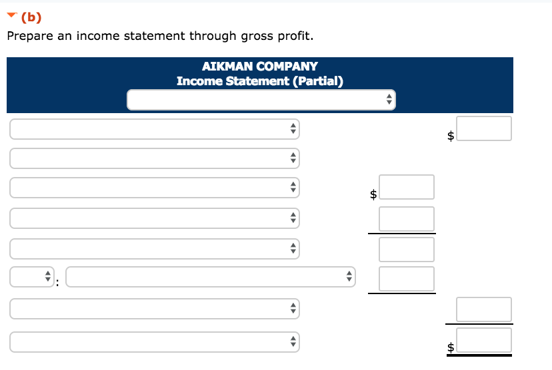This screenshot has height=370, width=552.
Task: Open the small Add/Less dropdown before the colon
Action: pyautogui.click(x=31, y=277)
